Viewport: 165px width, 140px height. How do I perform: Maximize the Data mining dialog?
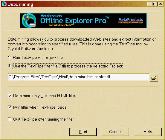155,4
